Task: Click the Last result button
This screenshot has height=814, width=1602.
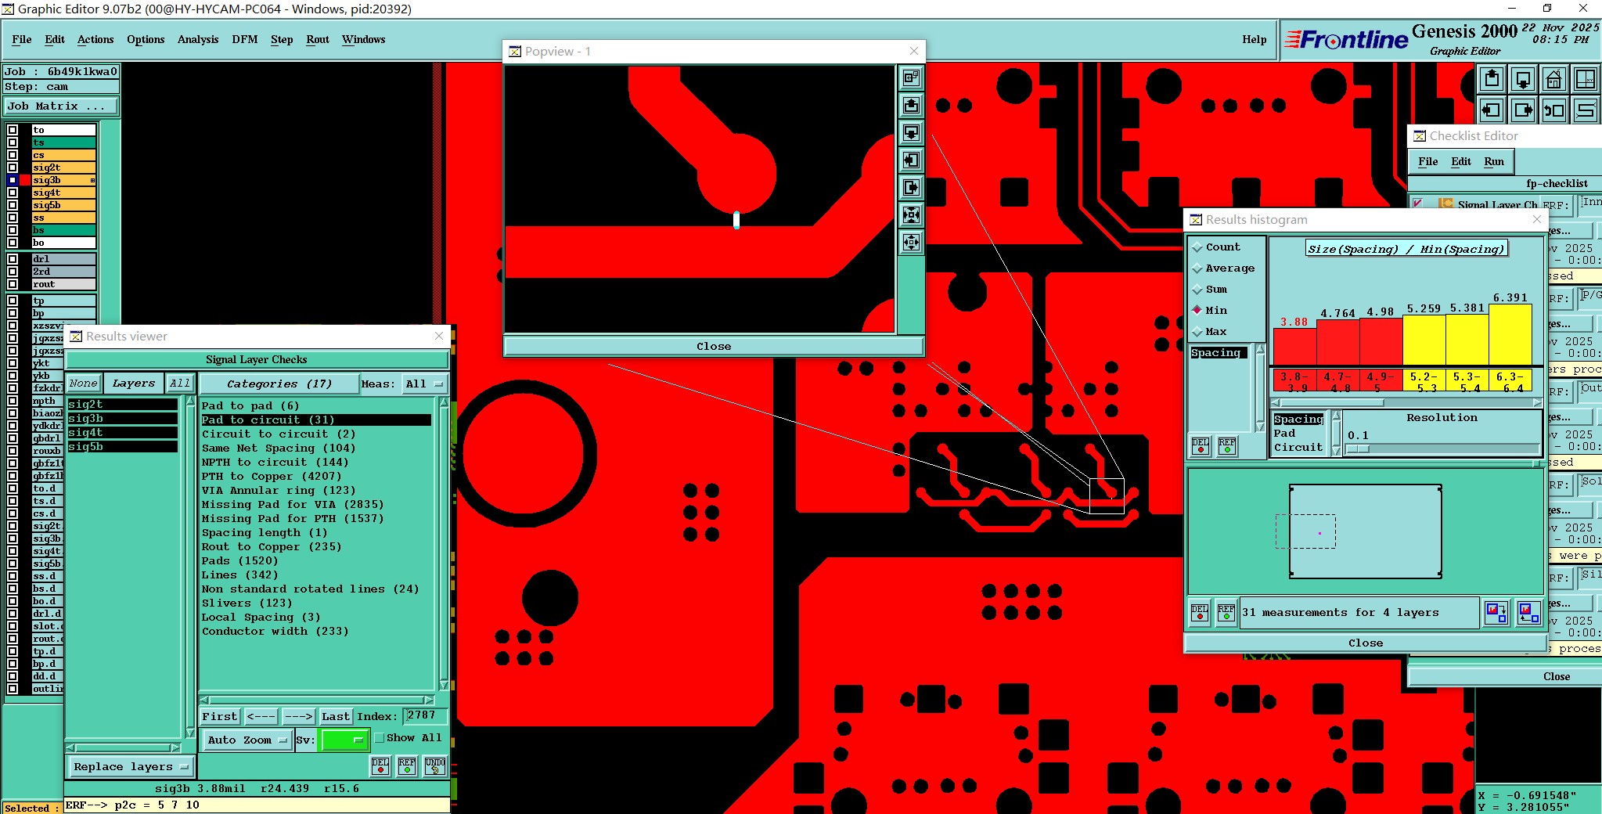Action: click(336, 716)
